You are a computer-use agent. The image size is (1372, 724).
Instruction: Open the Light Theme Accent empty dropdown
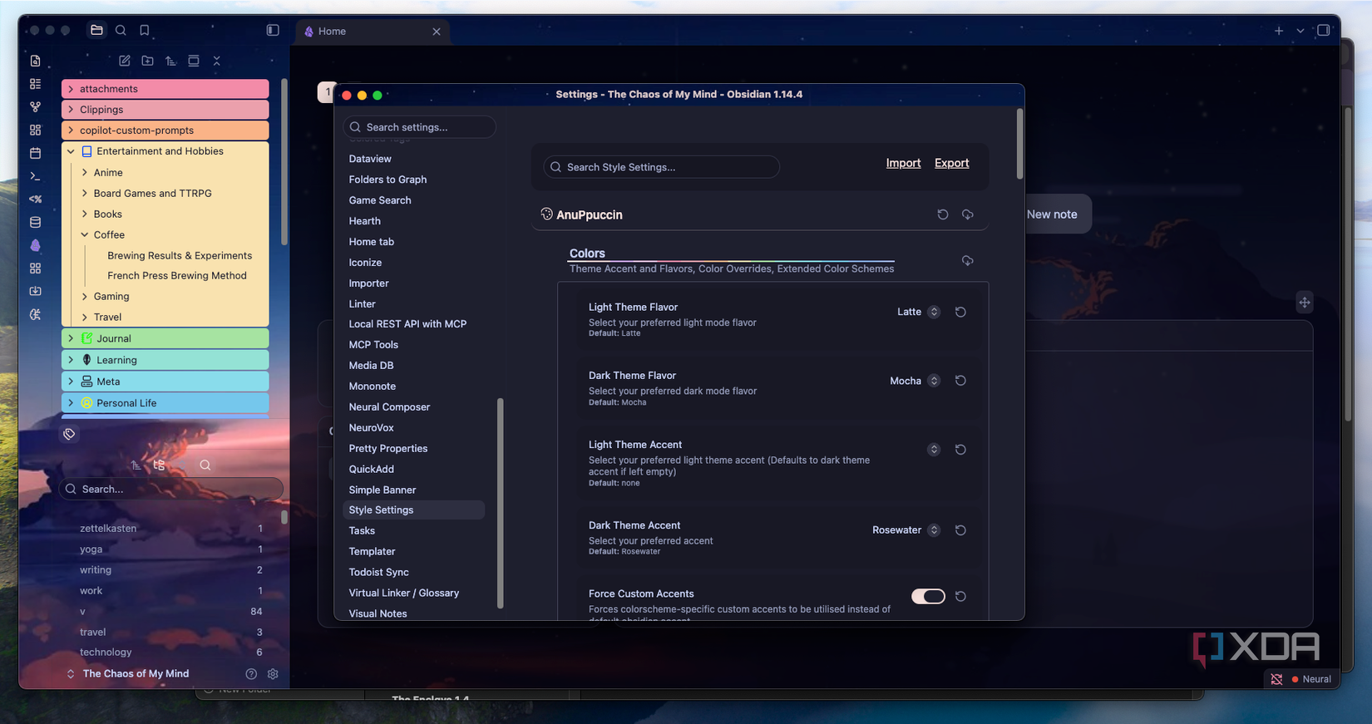click(934, 450)
